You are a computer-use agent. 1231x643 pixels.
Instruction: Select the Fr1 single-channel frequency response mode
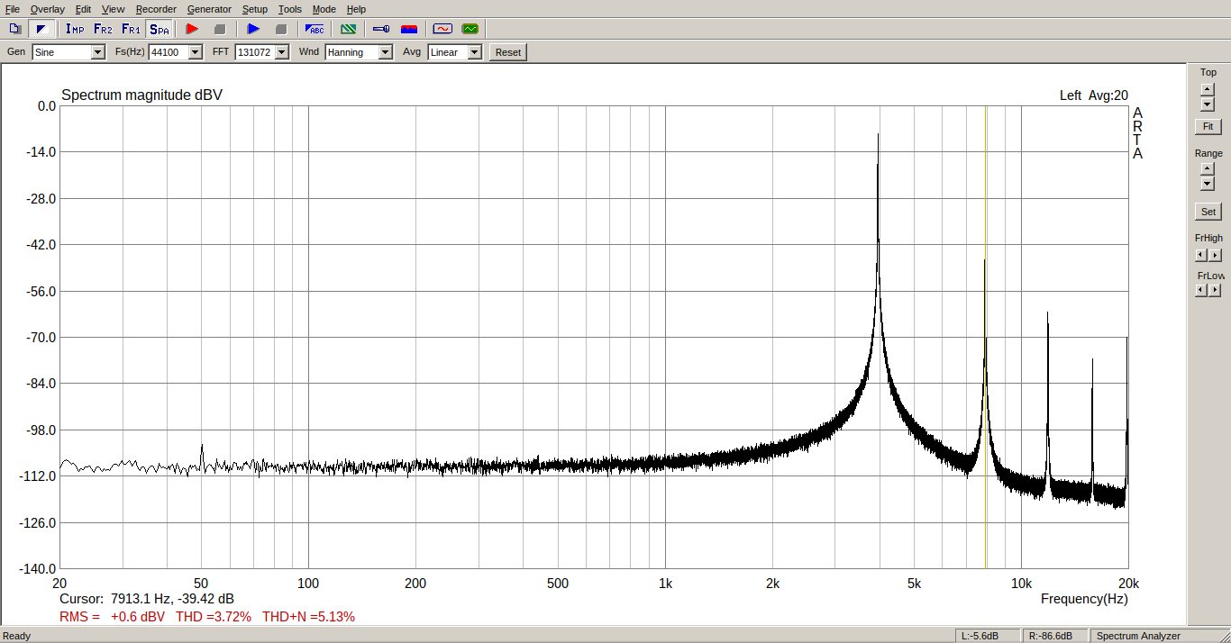[x=131, y=29]
